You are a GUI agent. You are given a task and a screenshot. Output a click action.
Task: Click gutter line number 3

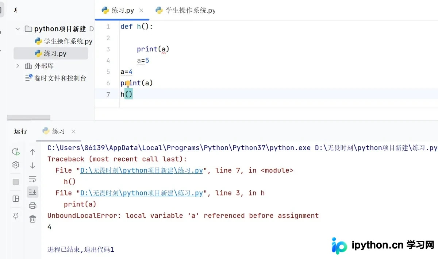(108, 49)
